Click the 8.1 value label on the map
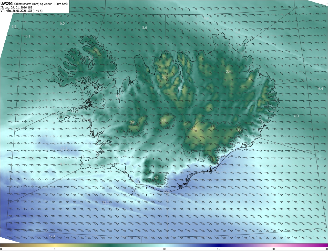This screenshot has height=251, width=328. tap(180, 88)
